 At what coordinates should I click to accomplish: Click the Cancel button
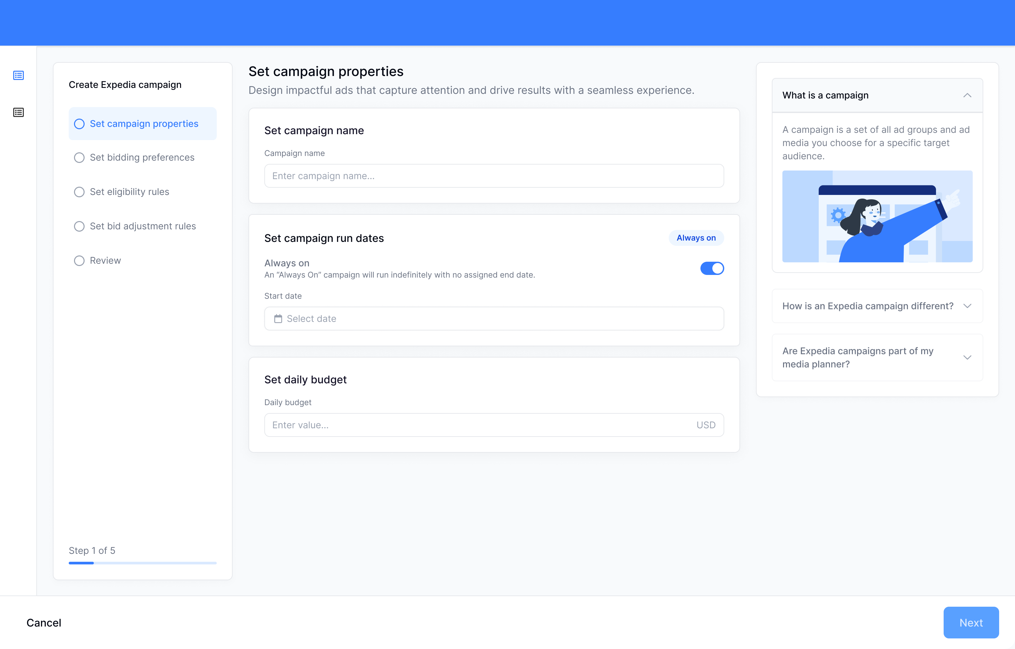pyautogui.click(x=44, y=623)
